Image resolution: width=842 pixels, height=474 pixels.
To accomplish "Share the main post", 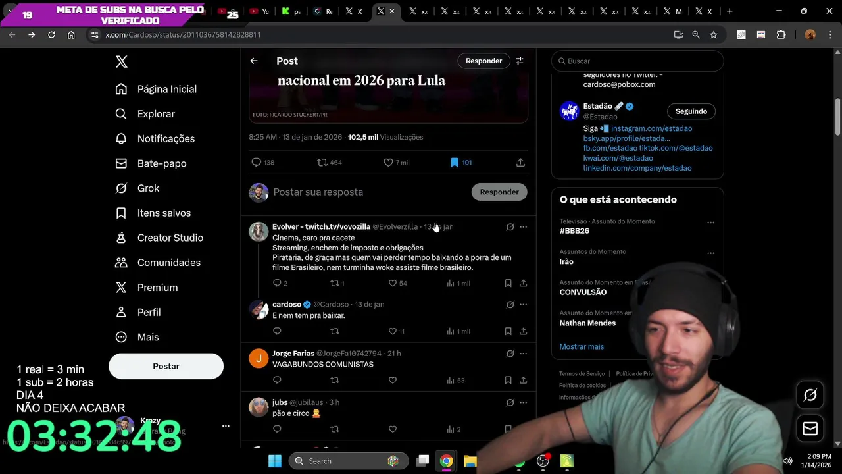I will coord(520,163).
